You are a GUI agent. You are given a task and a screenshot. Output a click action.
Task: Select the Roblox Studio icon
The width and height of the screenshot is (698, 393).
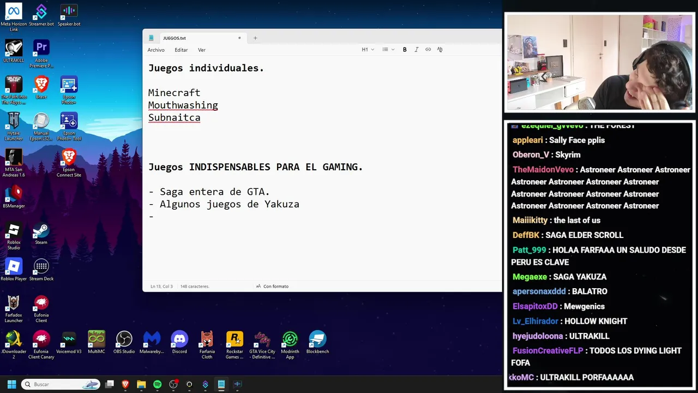point(14,236)
